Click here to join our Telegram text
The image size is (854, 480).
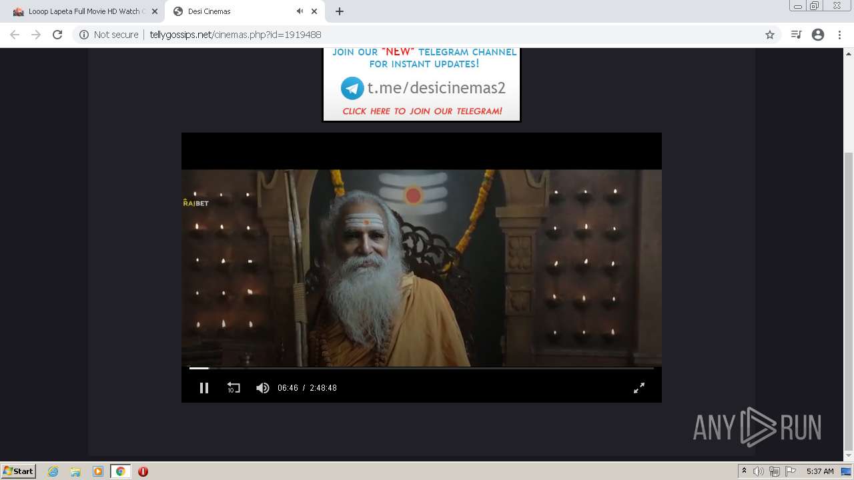422,111
